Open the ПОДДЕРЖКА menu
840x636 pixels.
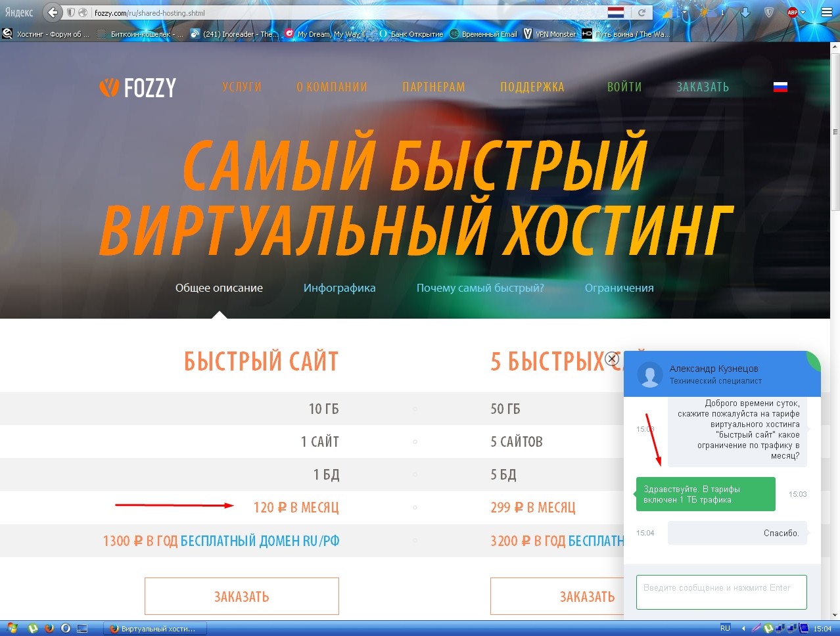pos(532,87)
